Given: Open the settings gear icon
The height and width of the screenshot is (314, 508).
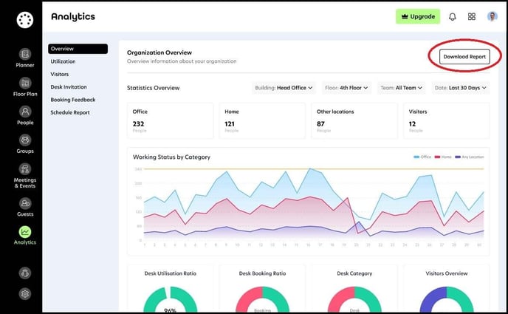Looking at the screenshot, I should point(25,293).
